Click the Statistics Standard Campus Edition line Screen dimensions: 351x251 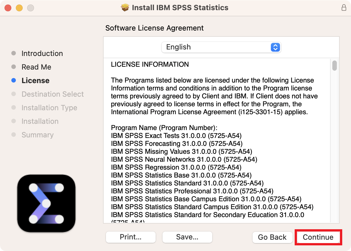(212, 207)
